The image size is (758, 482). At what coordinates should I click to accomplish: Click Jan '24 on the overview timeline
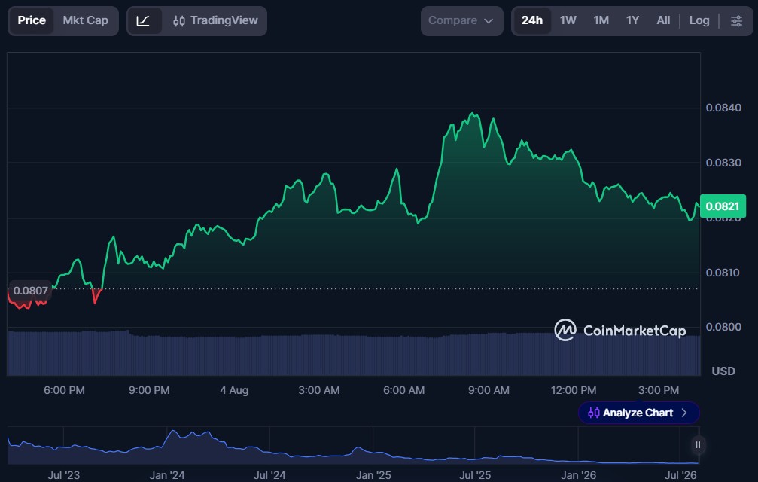[x=167, y=475]
